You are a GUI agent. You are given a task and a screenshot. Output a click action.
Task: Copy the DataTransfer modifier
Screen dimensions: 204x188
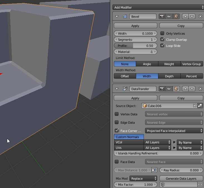click(181, 98)
